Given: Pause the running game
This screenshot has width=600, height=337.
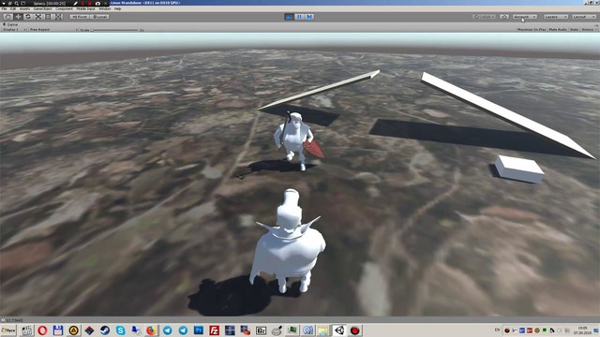Looking at the screenshot, I should coord(299,17).
